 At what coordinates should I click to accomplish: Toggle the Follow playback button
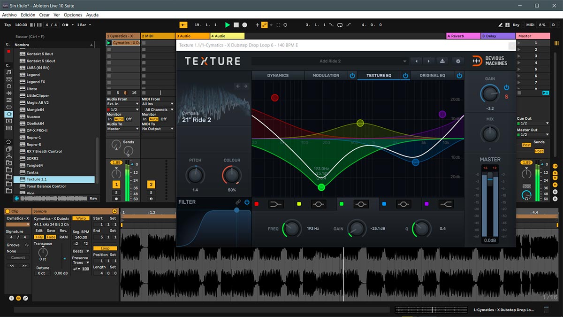(183, 25)
